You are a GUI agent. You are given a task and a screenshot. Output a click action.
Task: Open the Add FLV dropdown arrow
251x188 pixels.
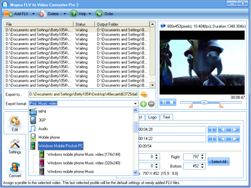[34, 14]
